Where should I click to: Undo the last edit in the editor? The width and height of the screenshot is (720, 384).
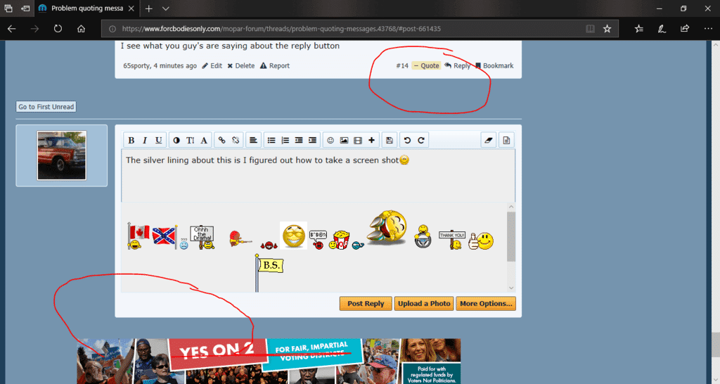[407, 141]
